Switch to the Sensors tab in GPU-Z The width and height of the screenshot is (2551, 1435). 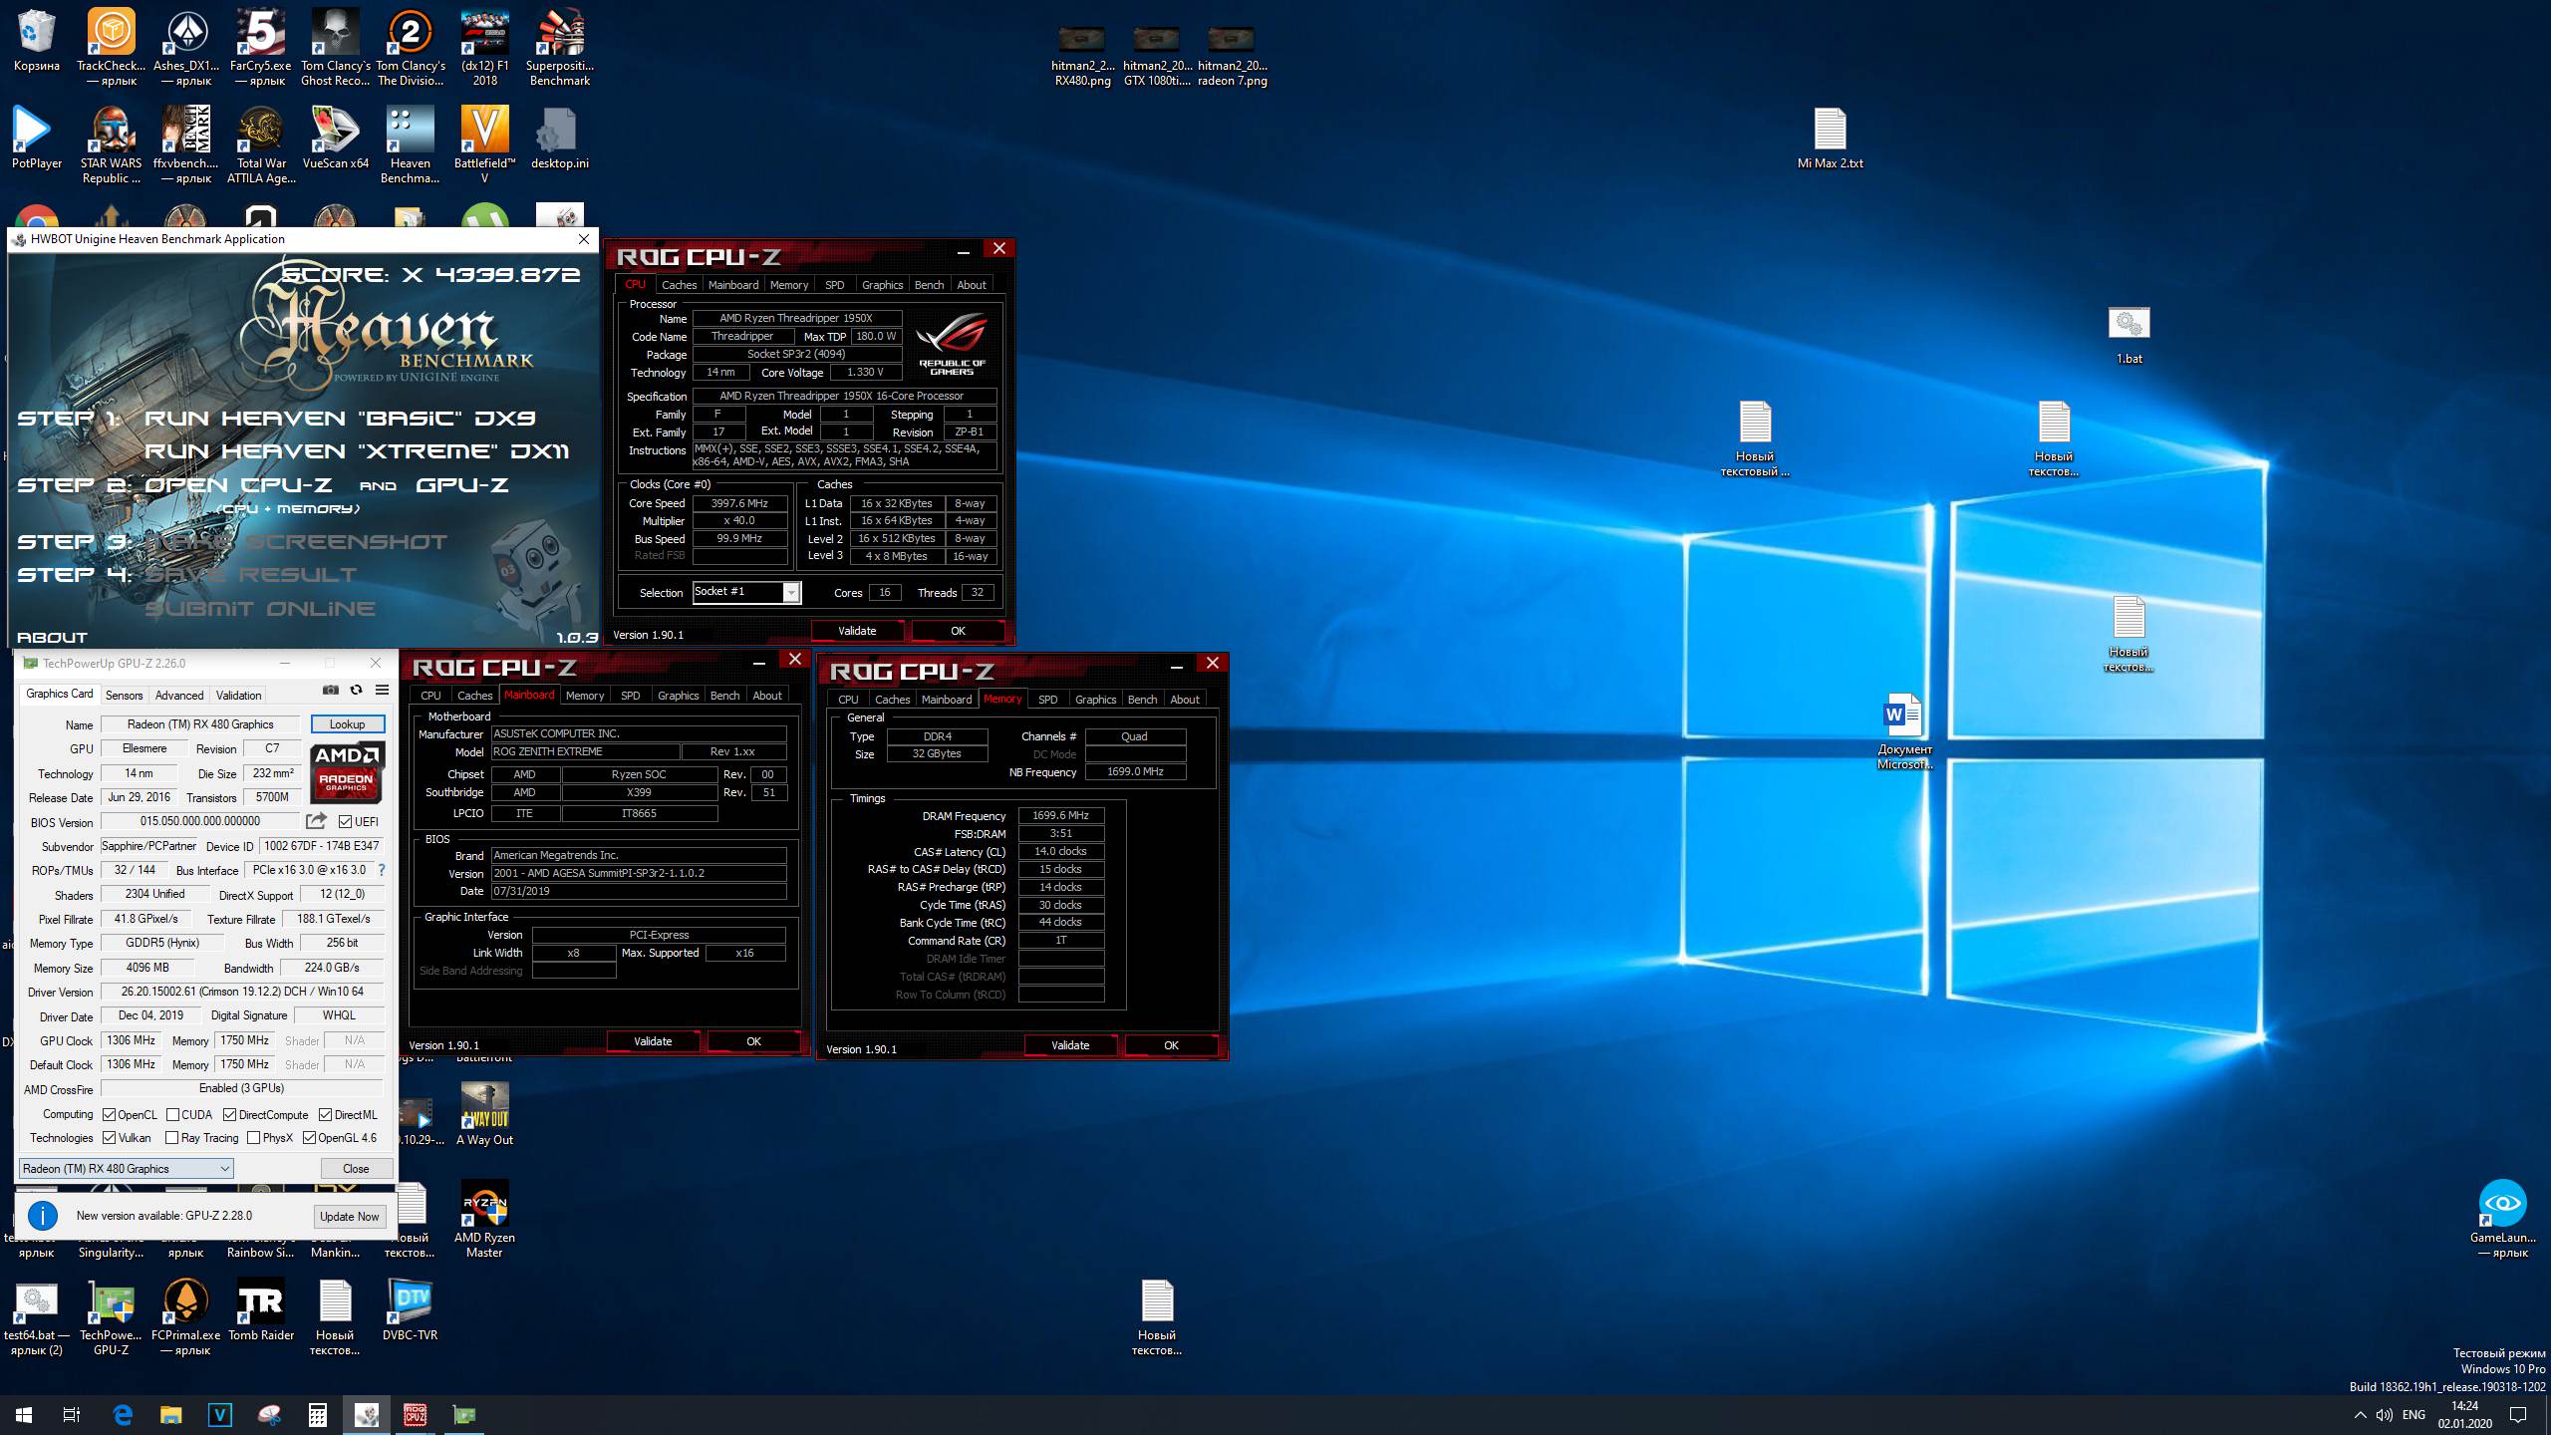click(125, 695)
